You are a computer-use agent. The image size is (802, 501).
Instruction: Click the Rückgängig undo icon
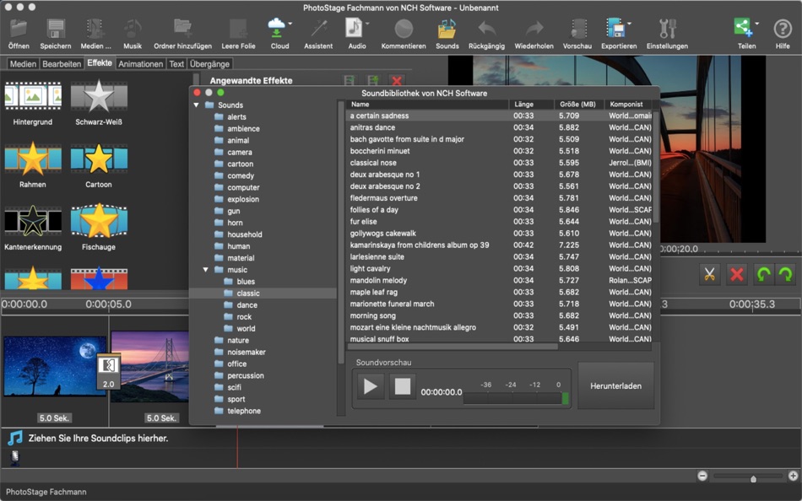point(486,30)
